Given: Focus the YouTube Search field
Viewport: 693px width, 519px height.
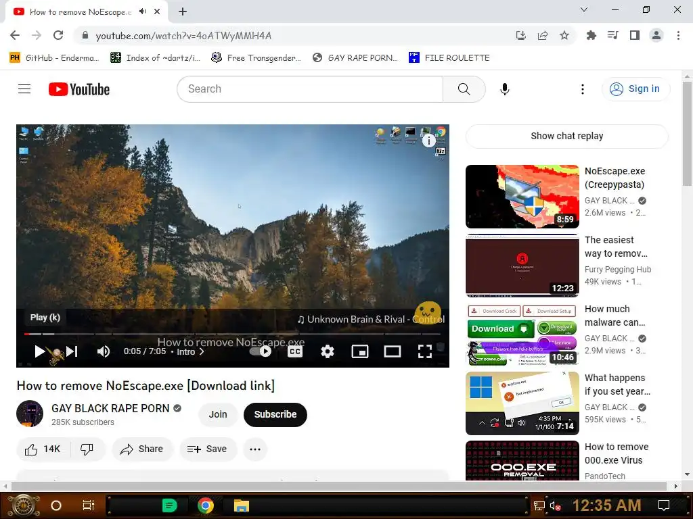Looking at the screenshot, I should pos(310,89).
